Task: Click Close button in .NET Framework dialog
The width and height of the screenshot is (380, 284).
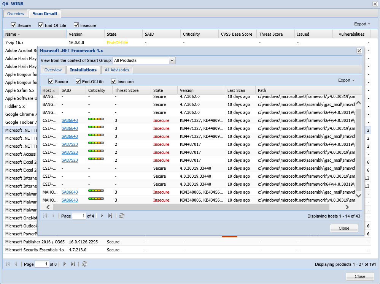Action: point(344,228)
